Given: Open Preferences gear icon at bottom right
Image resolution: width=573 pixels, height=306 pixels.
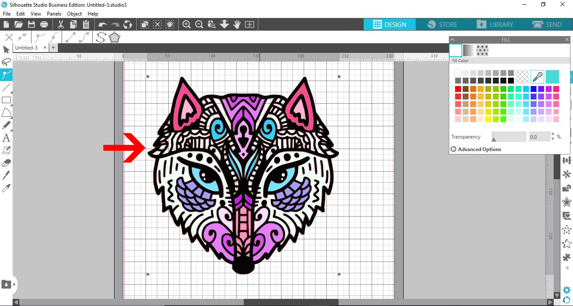Looking at the screenshot, I should click(567, 290).
